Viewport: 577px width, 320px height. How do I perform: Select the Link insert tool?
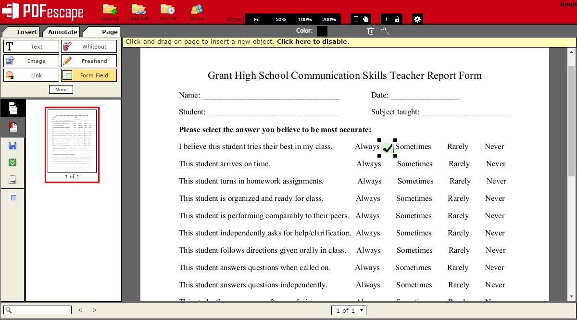[x=31, y=75]
